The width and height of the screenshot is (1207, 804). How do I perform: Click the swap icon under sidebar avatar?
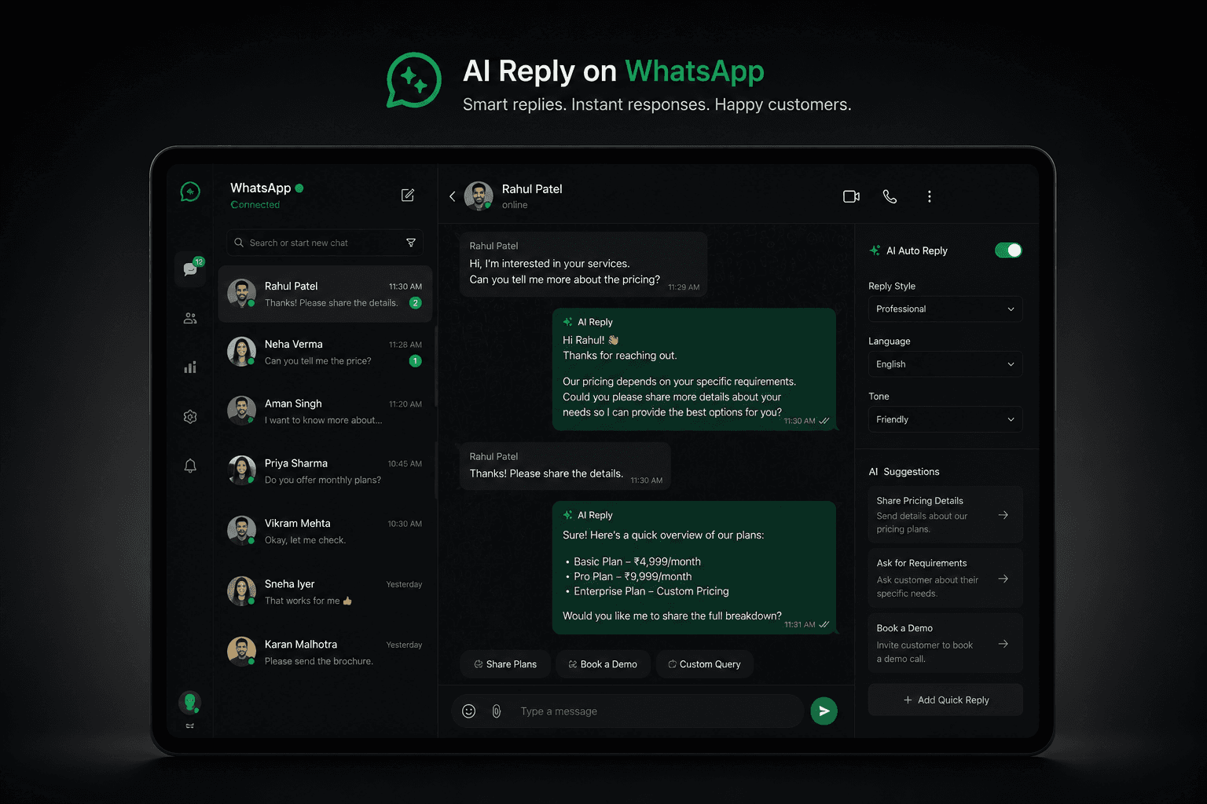(189, 726)
